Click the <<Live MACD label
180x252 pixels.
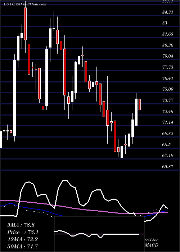[152, 243]
